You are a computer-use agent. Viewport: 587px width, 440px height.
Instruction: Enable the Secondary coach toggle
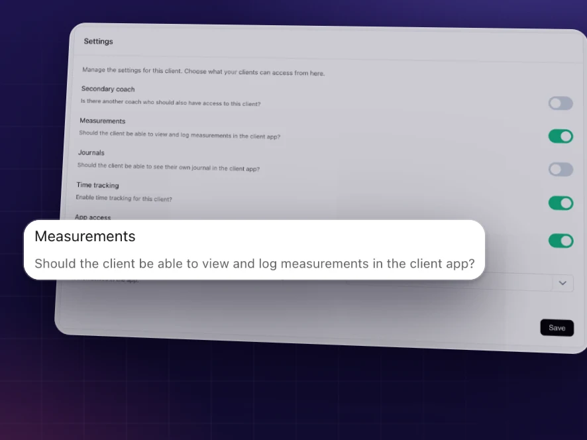[x=560, y=103]
